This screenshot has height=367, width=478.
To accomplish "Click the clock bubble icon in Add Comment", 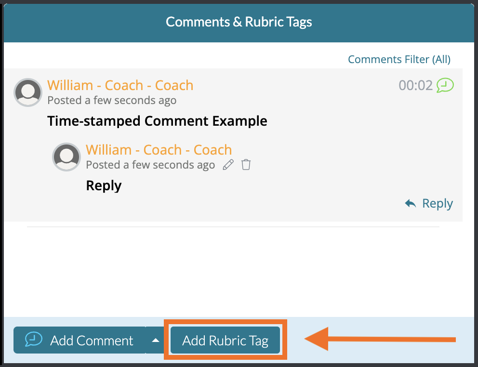I will pyautogui.click(x=34, y=340).
